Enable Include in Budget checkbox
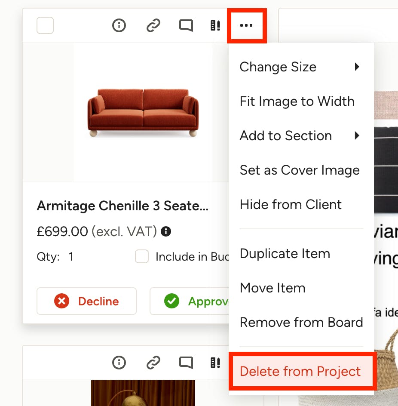This screenshot has width=398, height=406. click(x=142, y=256)
